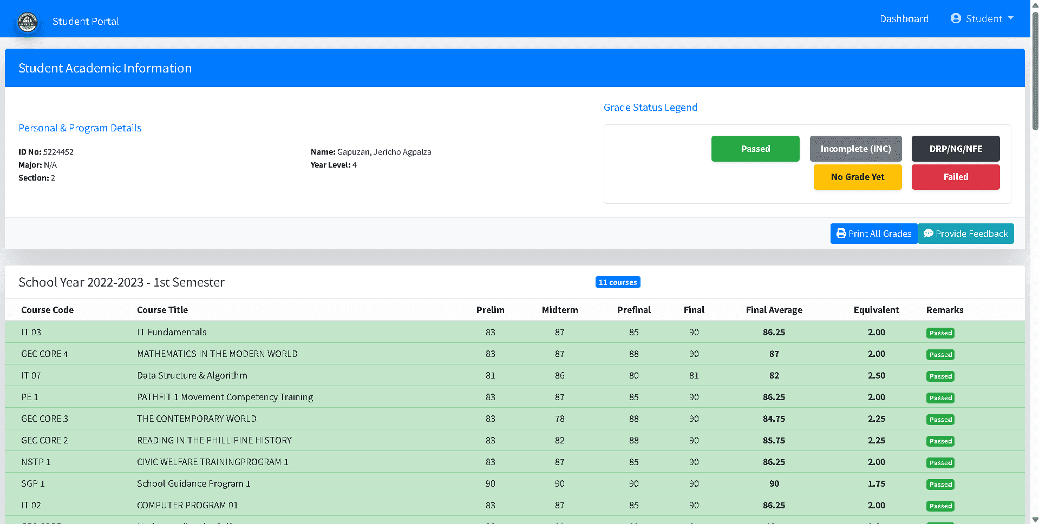The image size is (1039, 524).
Task: Click the 84.75 final average for GEC CORE 3
Action: click(774, 419)
